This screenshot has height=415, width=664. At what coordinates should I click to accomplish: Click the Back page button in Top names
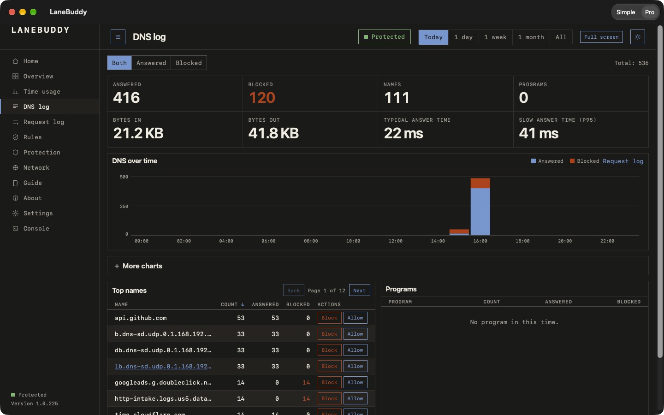294,290
